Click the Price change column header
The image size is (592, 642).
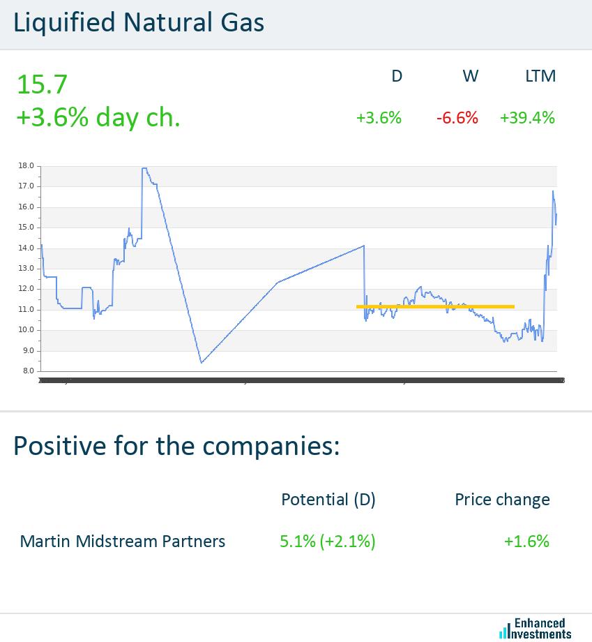coord(502,500)
